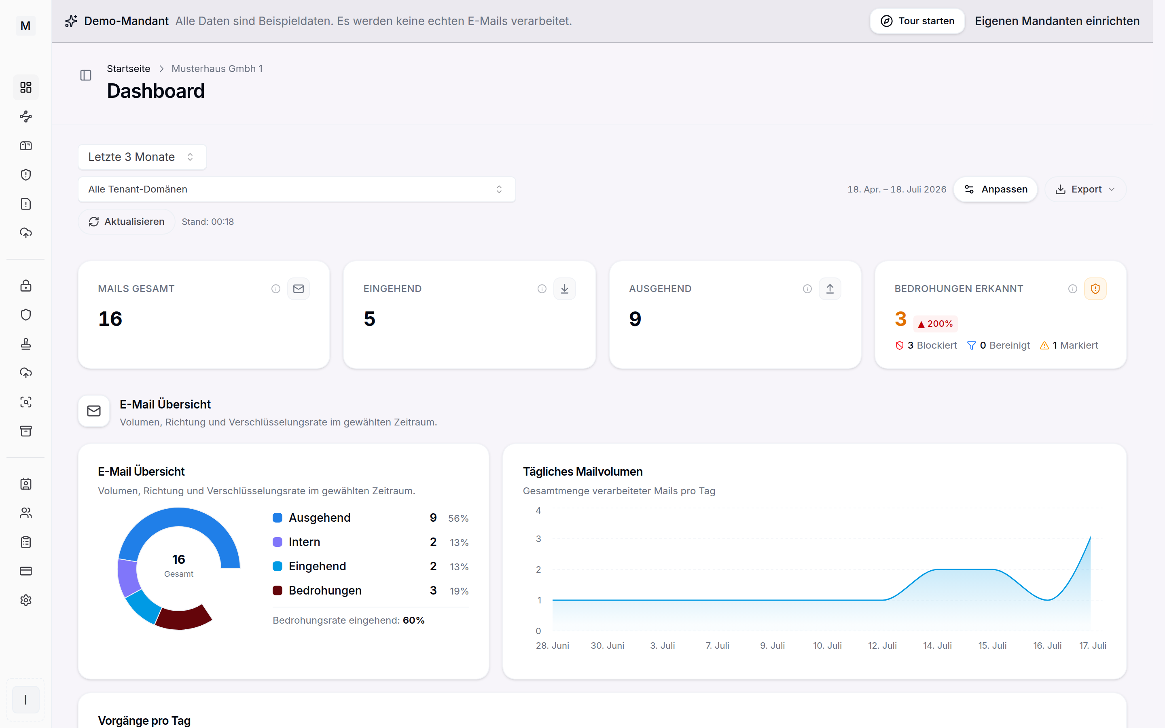The height and width of the screenshot is (728, 1165).
Task: Click the 17. Juli peak on the mail volume chart
Action: [x=1090, y=536]
